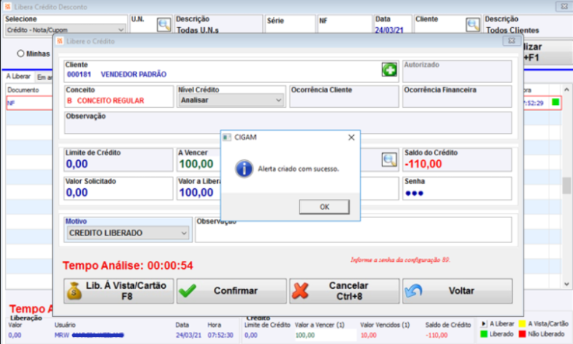Click the vertical scrollbar thumb in the list
Viewport: 573px width, 344px height.
coord(567,186)
